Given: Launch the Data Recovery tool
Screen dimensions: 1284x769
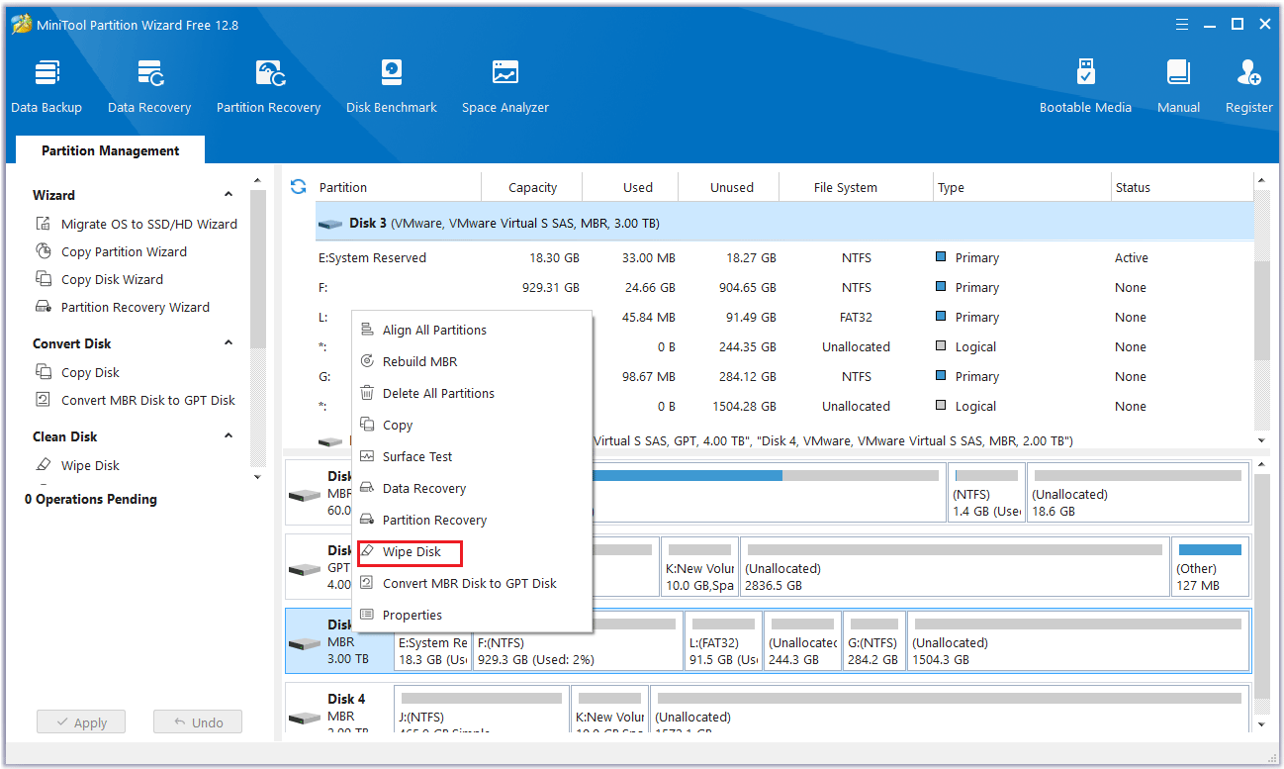Looking at the screenshot, I should [x=149, y=87].
